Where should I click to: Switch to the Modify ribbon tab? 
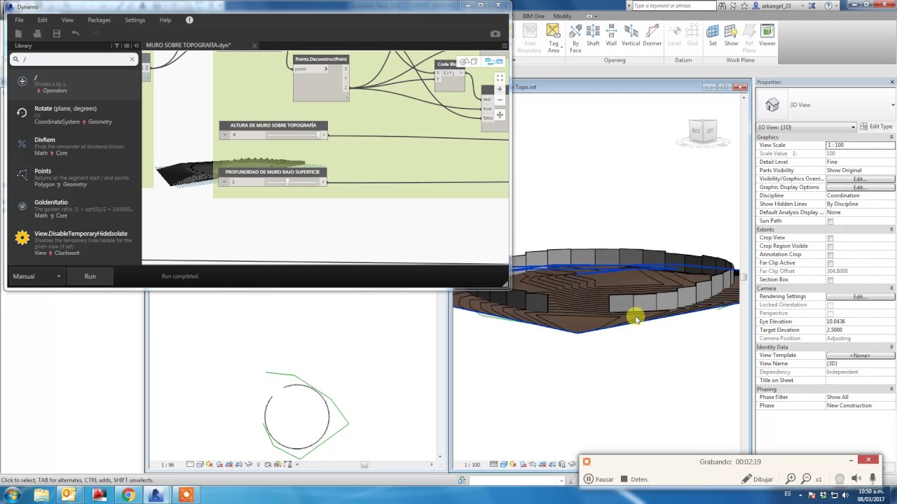pyautogui.click(x=562, y=16)
